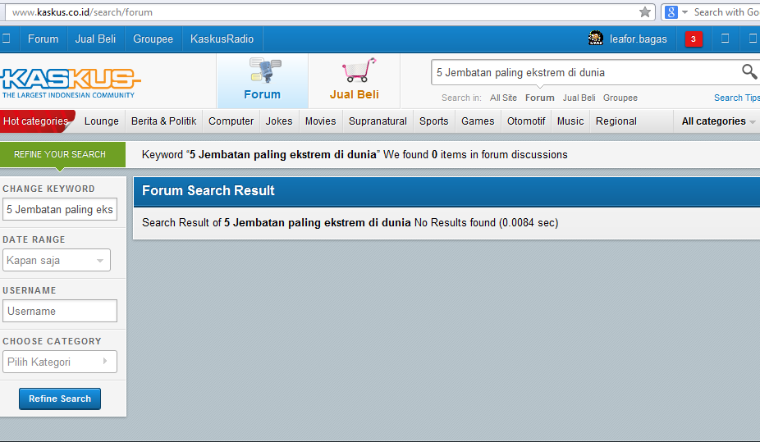Open the red notification badge showing 3
760x442 pixels.
[694, 39]
